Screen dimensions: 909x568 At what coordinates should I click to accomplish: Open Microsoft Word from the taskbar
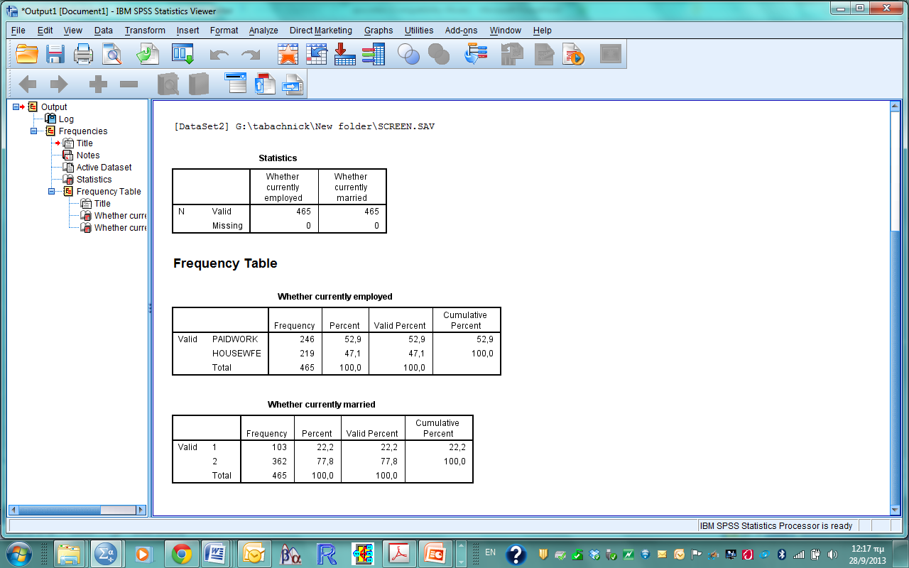point(216,554)
